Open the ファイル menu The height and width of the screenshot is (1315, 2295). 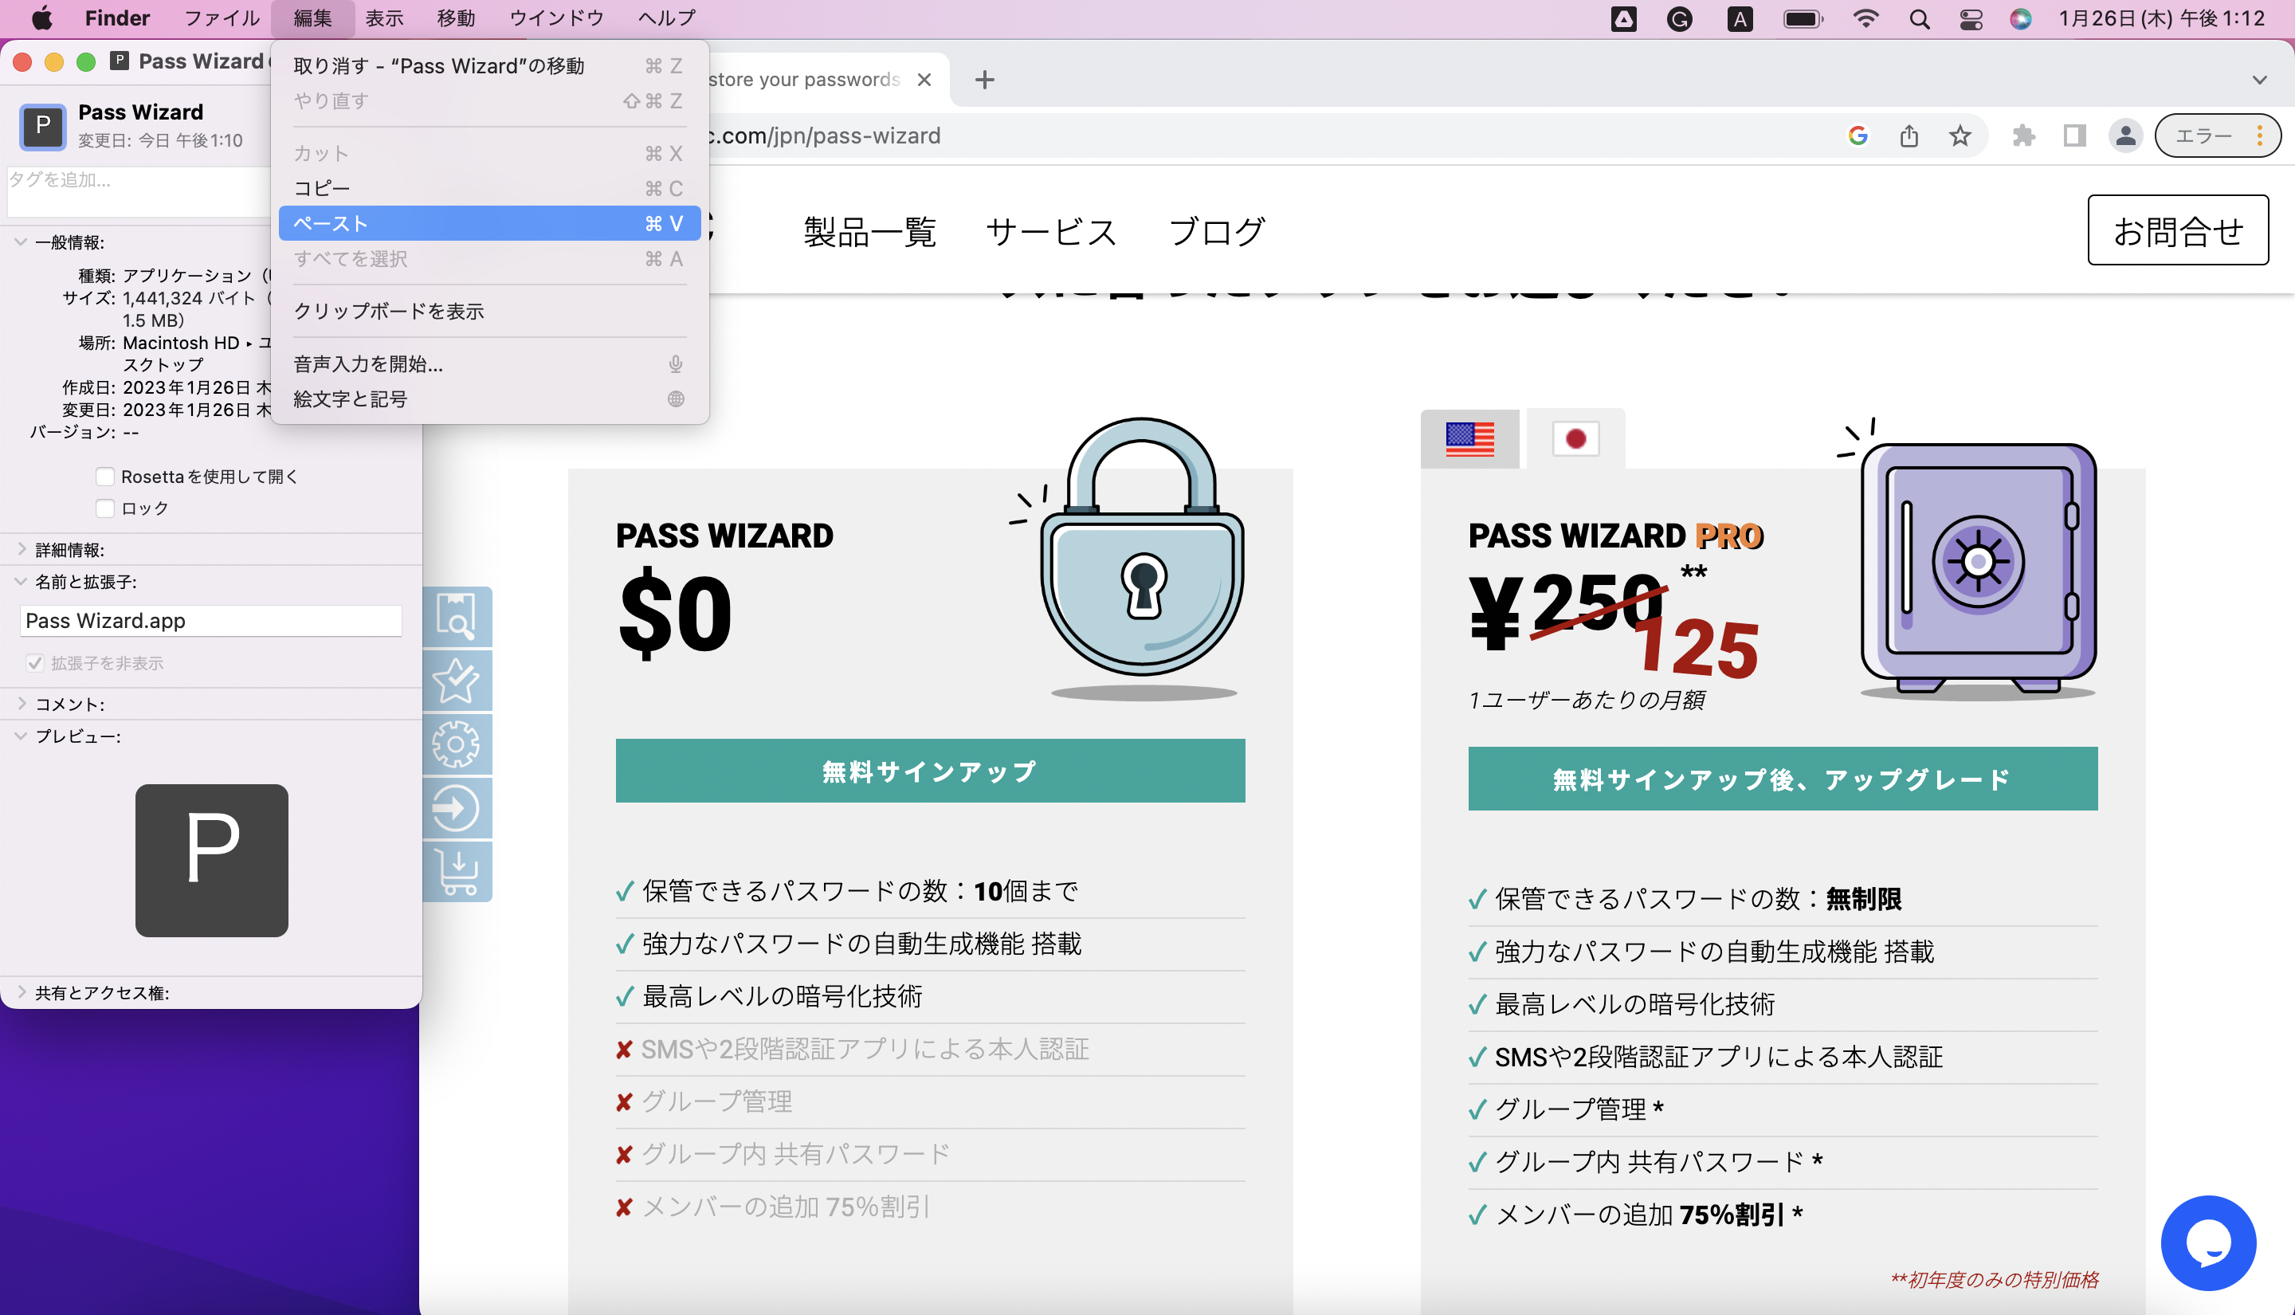[x=222, y=18]
